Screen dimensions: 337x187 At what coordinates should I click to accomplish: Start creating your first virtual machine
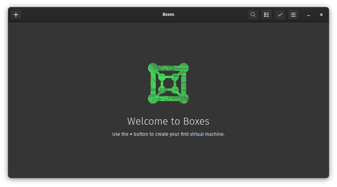click(16, 14)
